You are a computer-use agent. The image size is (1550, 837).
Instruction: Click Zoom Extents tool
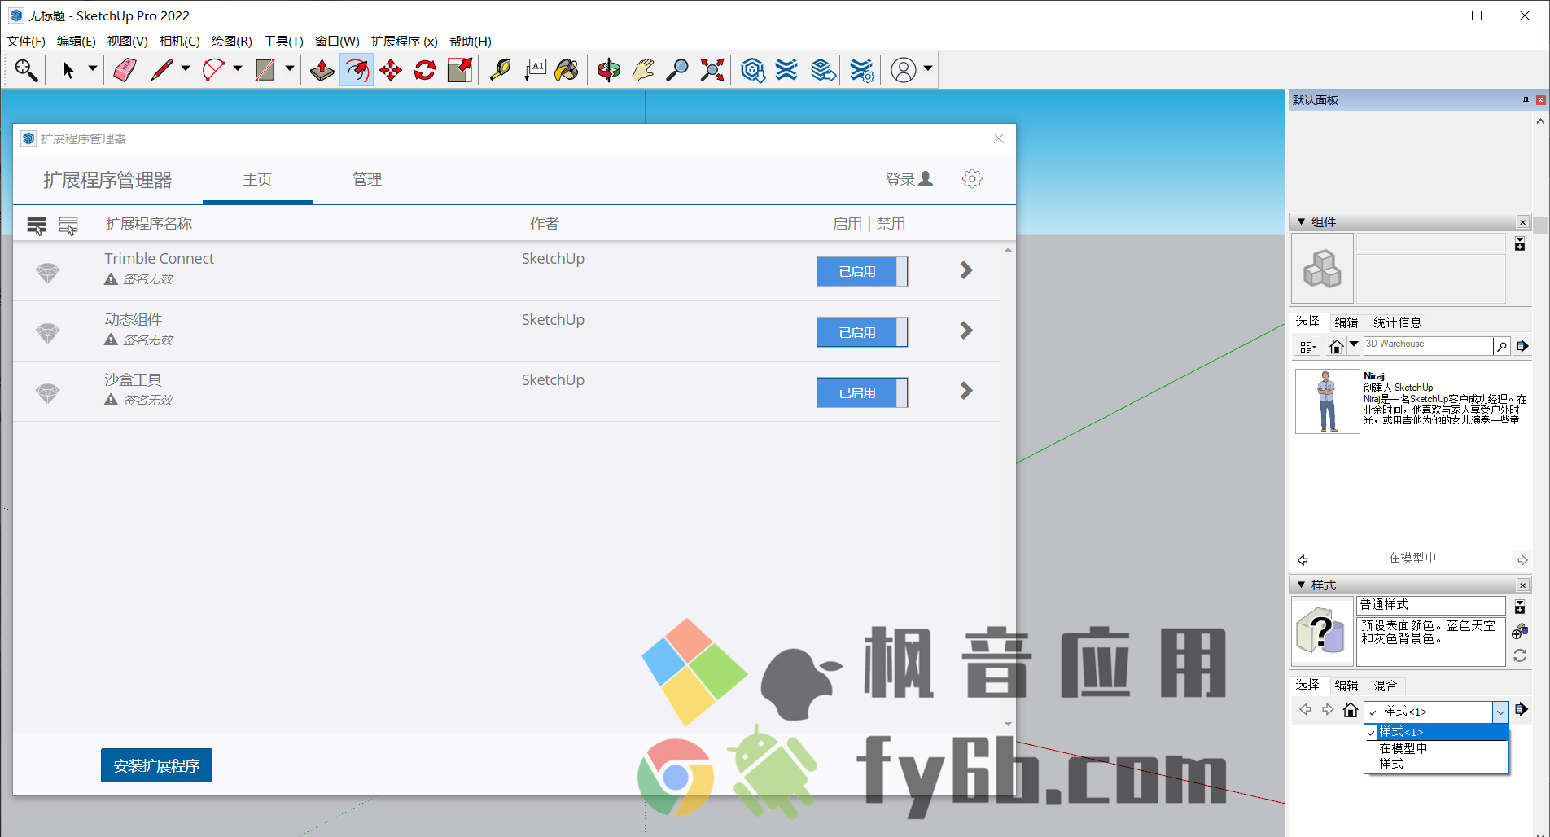712,70
